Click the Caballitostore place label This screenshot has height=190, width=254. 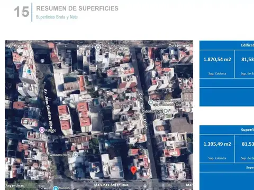click(x=152, y=111)
